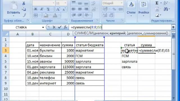Select row 5 header
The height and width of the screenshot is (101, 180).
click(x=6, y=61)
